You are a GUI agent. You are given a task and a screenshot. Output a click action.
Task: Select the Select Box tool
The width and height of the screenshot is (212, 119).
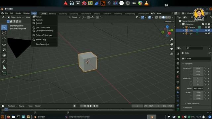coord(4,27)
